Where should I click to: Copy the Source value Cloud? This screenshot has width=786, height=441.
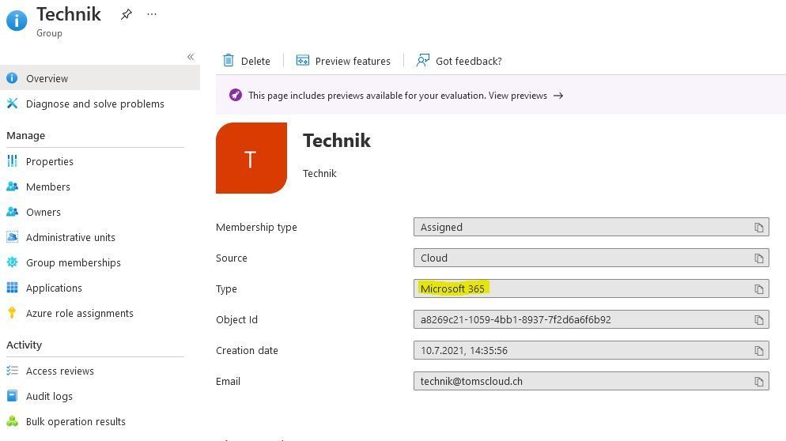(759, 258)
